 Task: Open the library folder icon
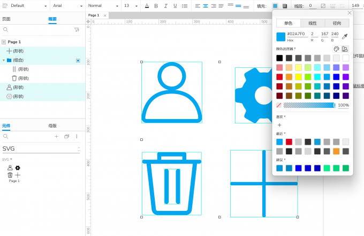[66, 136]
